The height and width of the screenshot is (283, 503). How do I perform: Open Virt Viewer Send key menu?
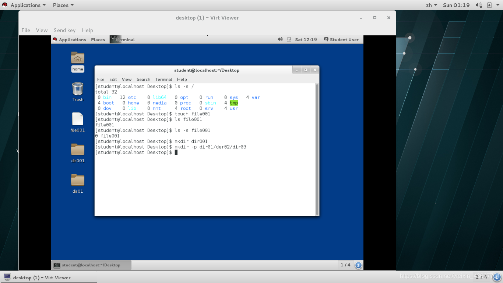pyautogui.click(x=64, y=30)
